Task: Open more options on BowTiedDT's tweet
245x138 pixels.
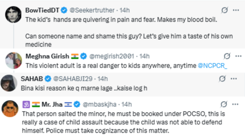Action: [x=236, y=10]
